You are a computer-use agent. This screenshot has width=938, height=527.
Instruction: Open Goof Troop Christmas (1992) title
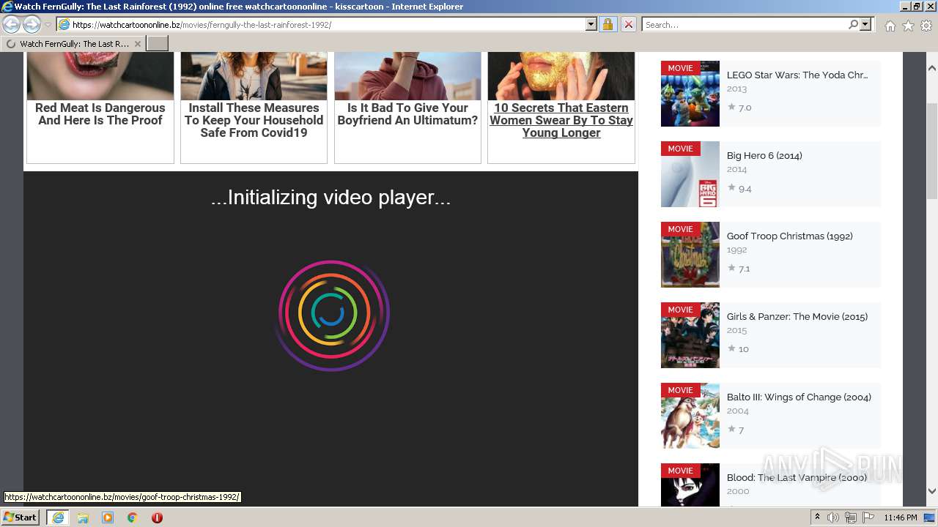tap(790, 236)
